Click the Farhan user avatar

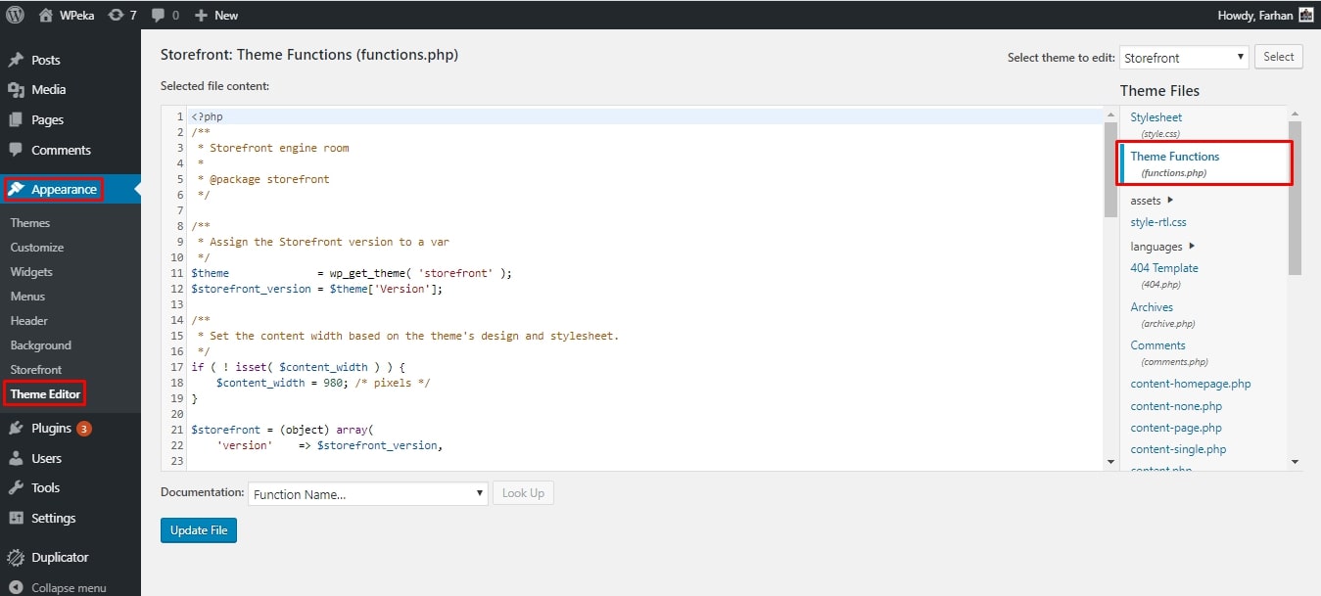[x=1305, y=15]
